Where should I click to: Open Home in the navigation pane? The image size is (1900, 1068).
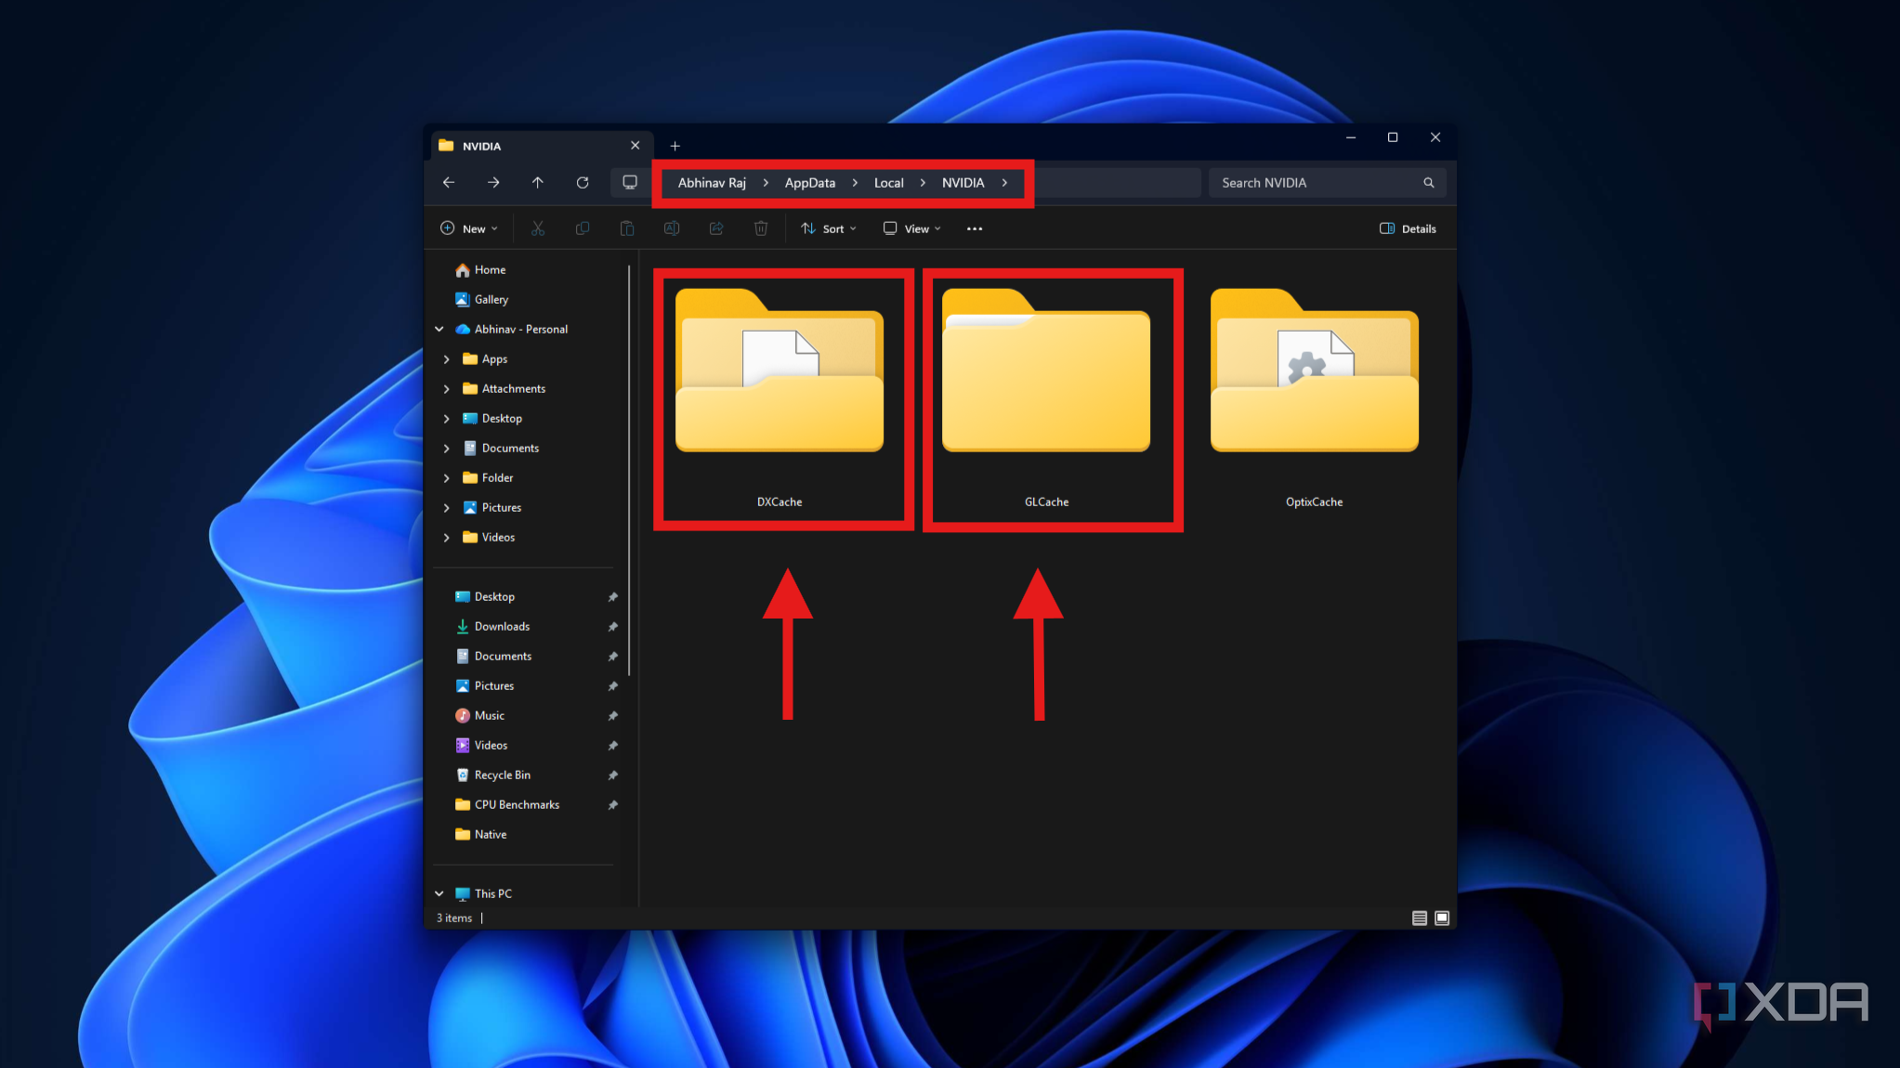(480, 270)
